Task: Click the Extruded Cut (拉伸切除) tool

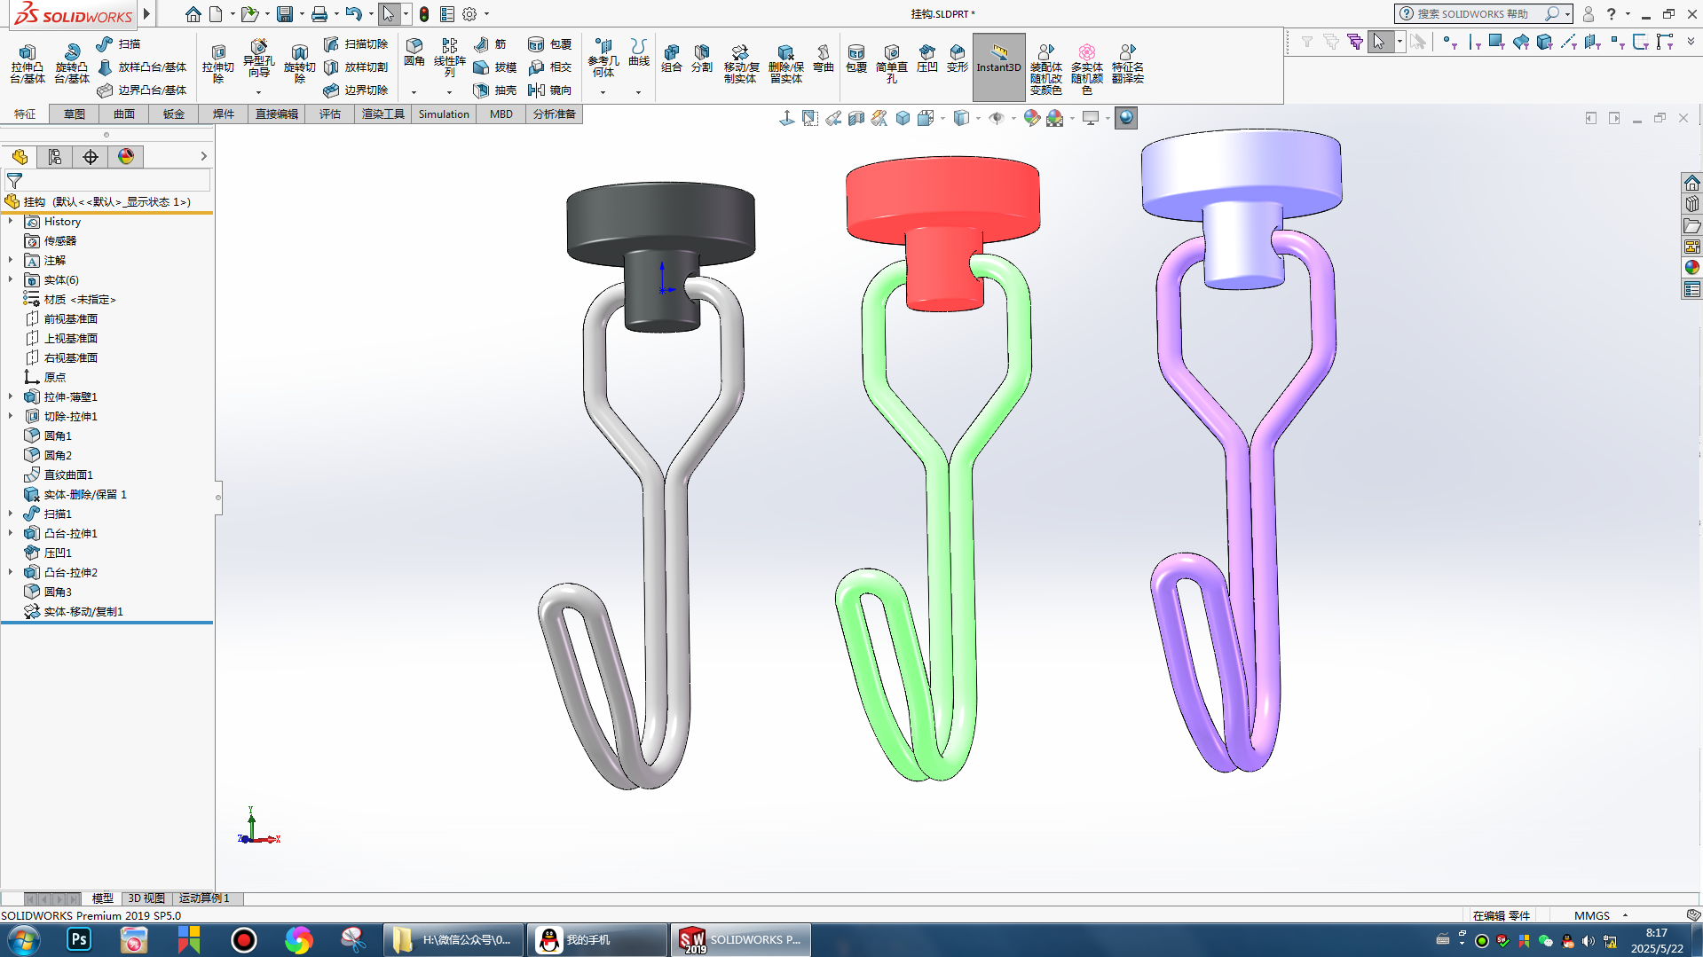Action: (218, 64)
